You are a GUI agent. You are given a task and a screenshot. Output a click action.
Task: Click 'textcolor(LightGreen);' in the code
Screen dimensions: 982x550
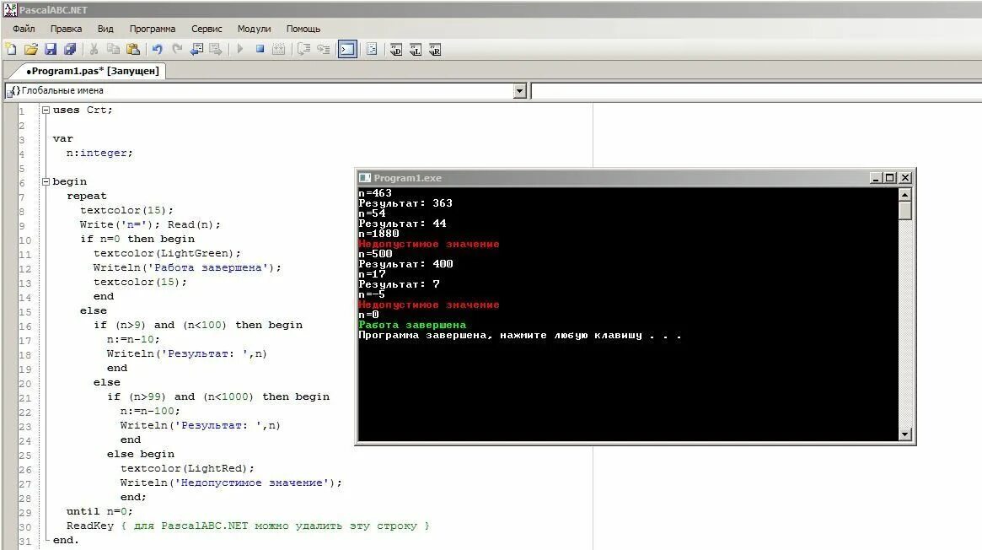pos(167,253)
